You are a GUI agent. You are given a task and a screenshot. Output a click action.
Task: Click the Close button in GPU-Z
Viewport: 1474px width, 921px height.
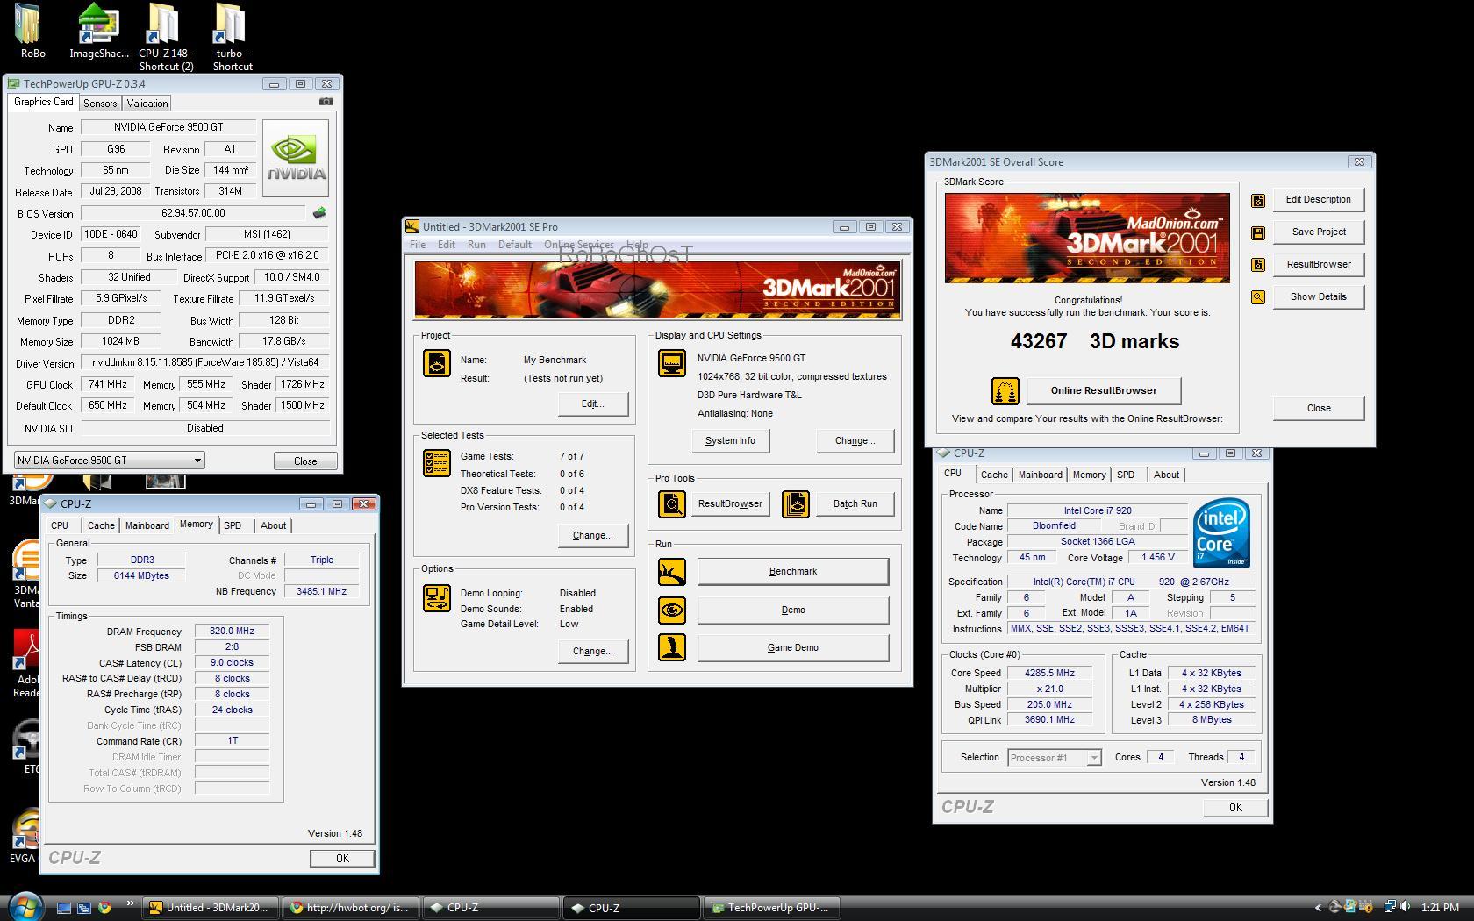pyautogui.click(x=305, y=461)
